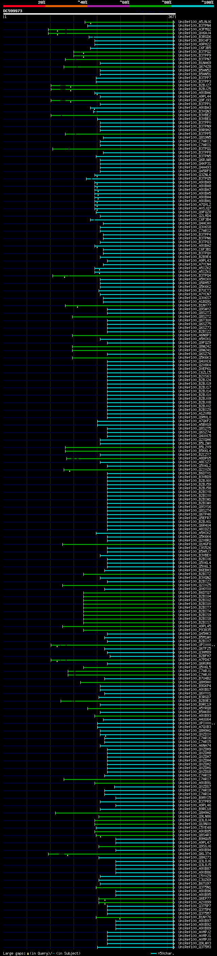Open hit label UniRef100_A9PL47
This screenshot has height=956, width=217.
pyautogui.click(x=194, y=843)
